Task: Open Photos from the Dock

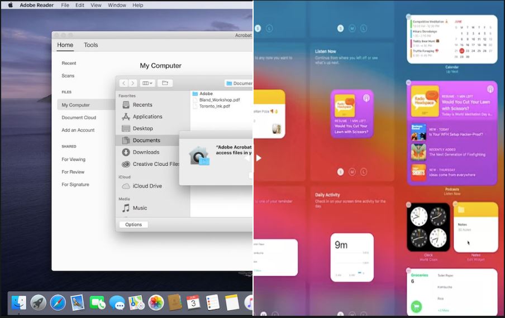Action: point(156,302)
